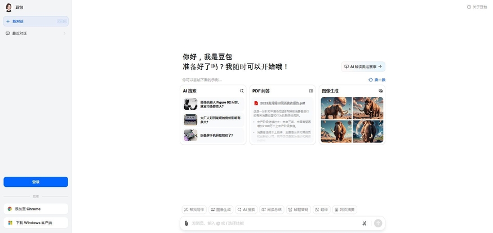Click the Chrome logo icon
Image resolution: width=493 pixels, height=233 pixels.
(x=10, y=209)
